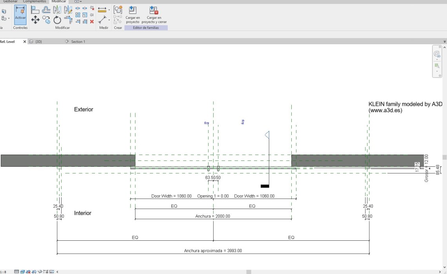447x274 pixels.
Task: Open zoom options dropdown in navigation bar
Action: coord(437,72)
